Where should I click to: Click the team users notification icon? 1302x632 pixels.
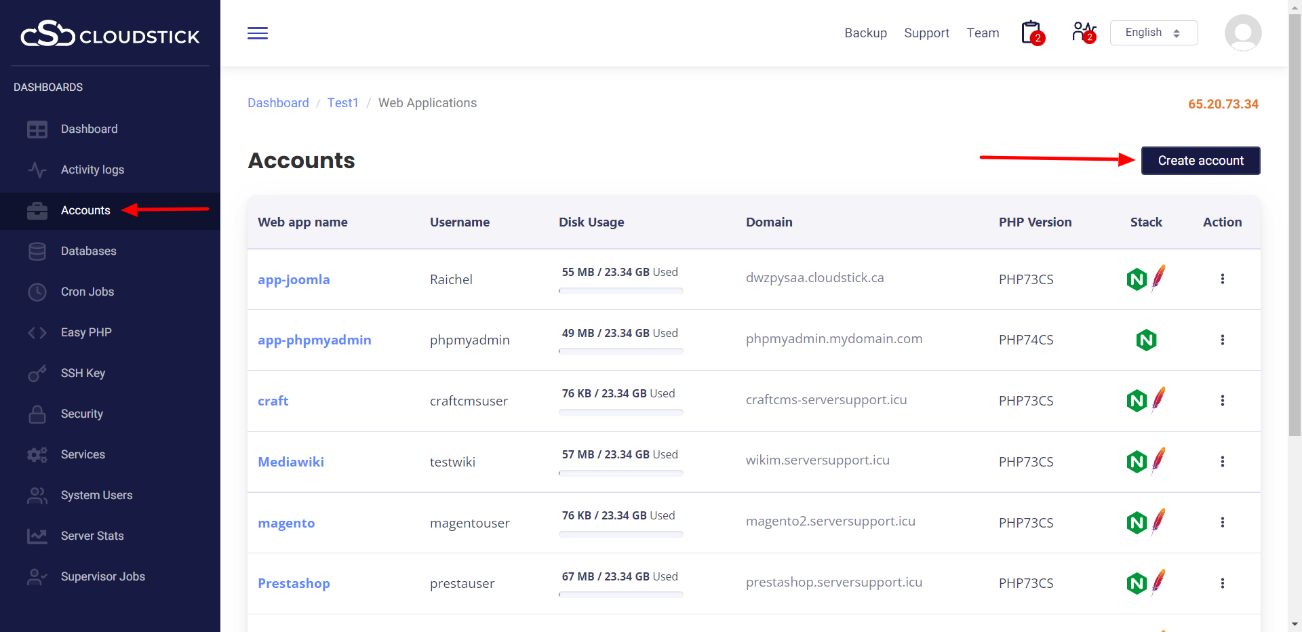[1083, 33]
